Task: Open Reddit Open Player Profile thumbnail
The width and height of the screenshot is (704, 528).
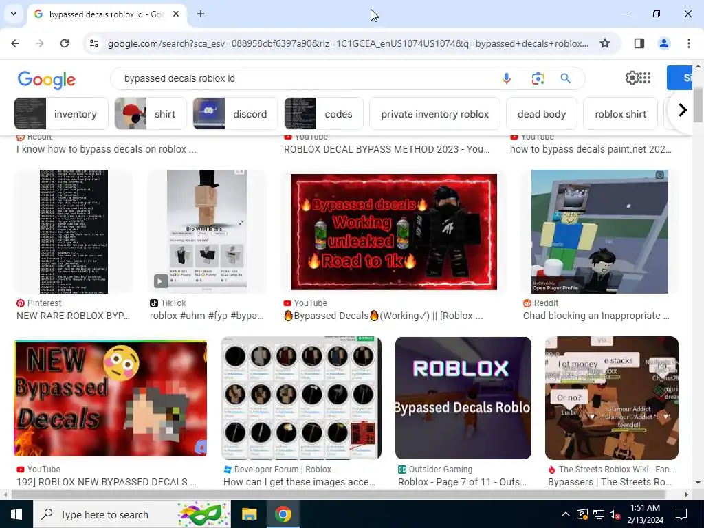Action: click(599, 232)
